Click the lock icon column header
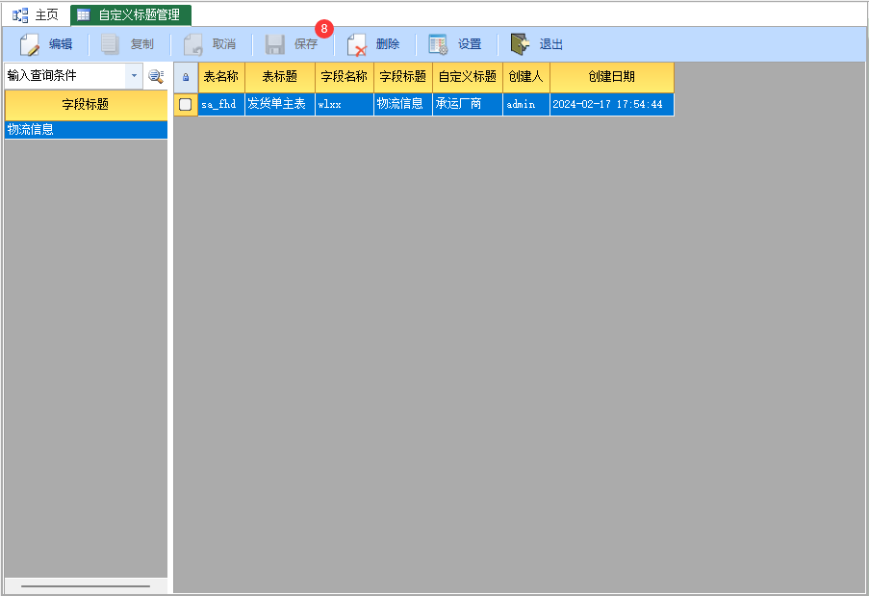Viewport: 869px width, 596px height. tap(186, 77)
